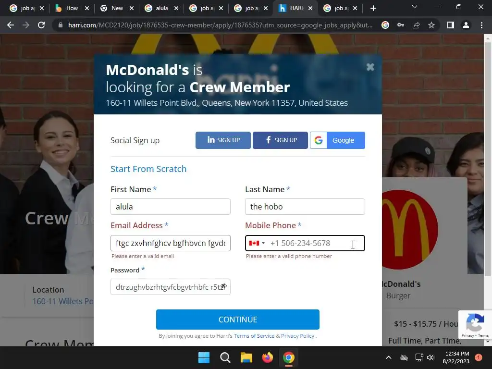Click the URL address bar
Screen dimensions: 492x369
tap(220, 25)
